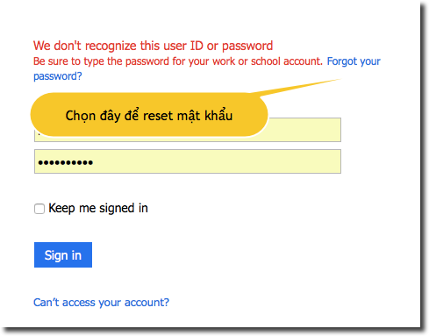Click the yellow reset mật khẩu callout bubble
The image size is (429, 336).
(149, 115)
